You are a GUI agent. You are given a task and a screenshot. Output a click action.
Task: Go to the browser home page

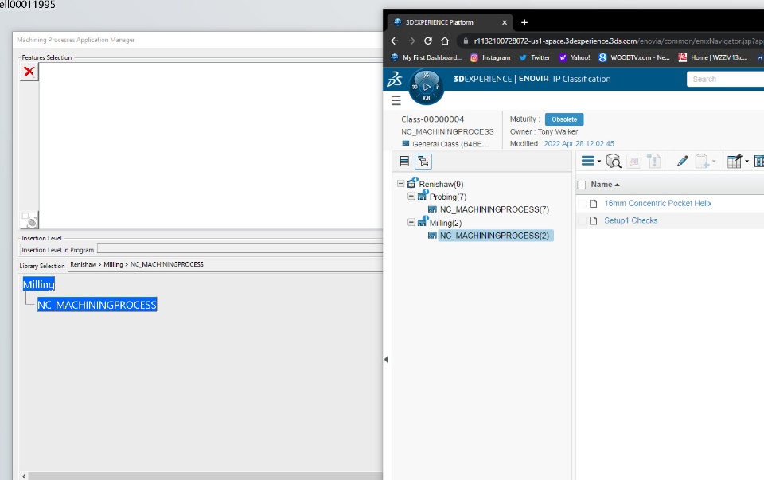tap(445, 41)
